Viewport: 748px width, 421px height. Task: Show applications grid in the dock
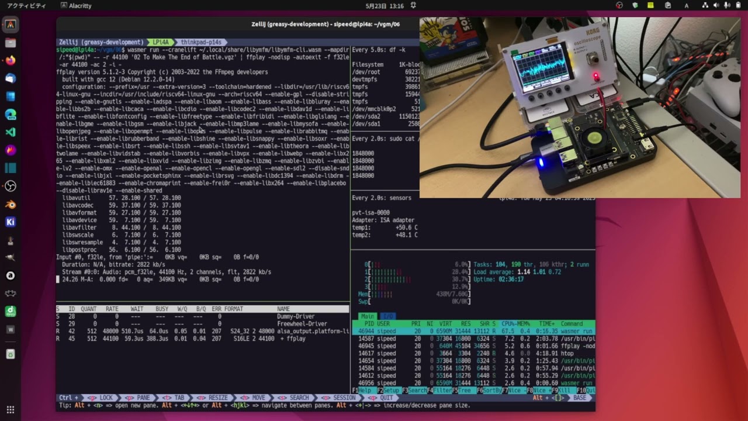[x=11, y=410]
